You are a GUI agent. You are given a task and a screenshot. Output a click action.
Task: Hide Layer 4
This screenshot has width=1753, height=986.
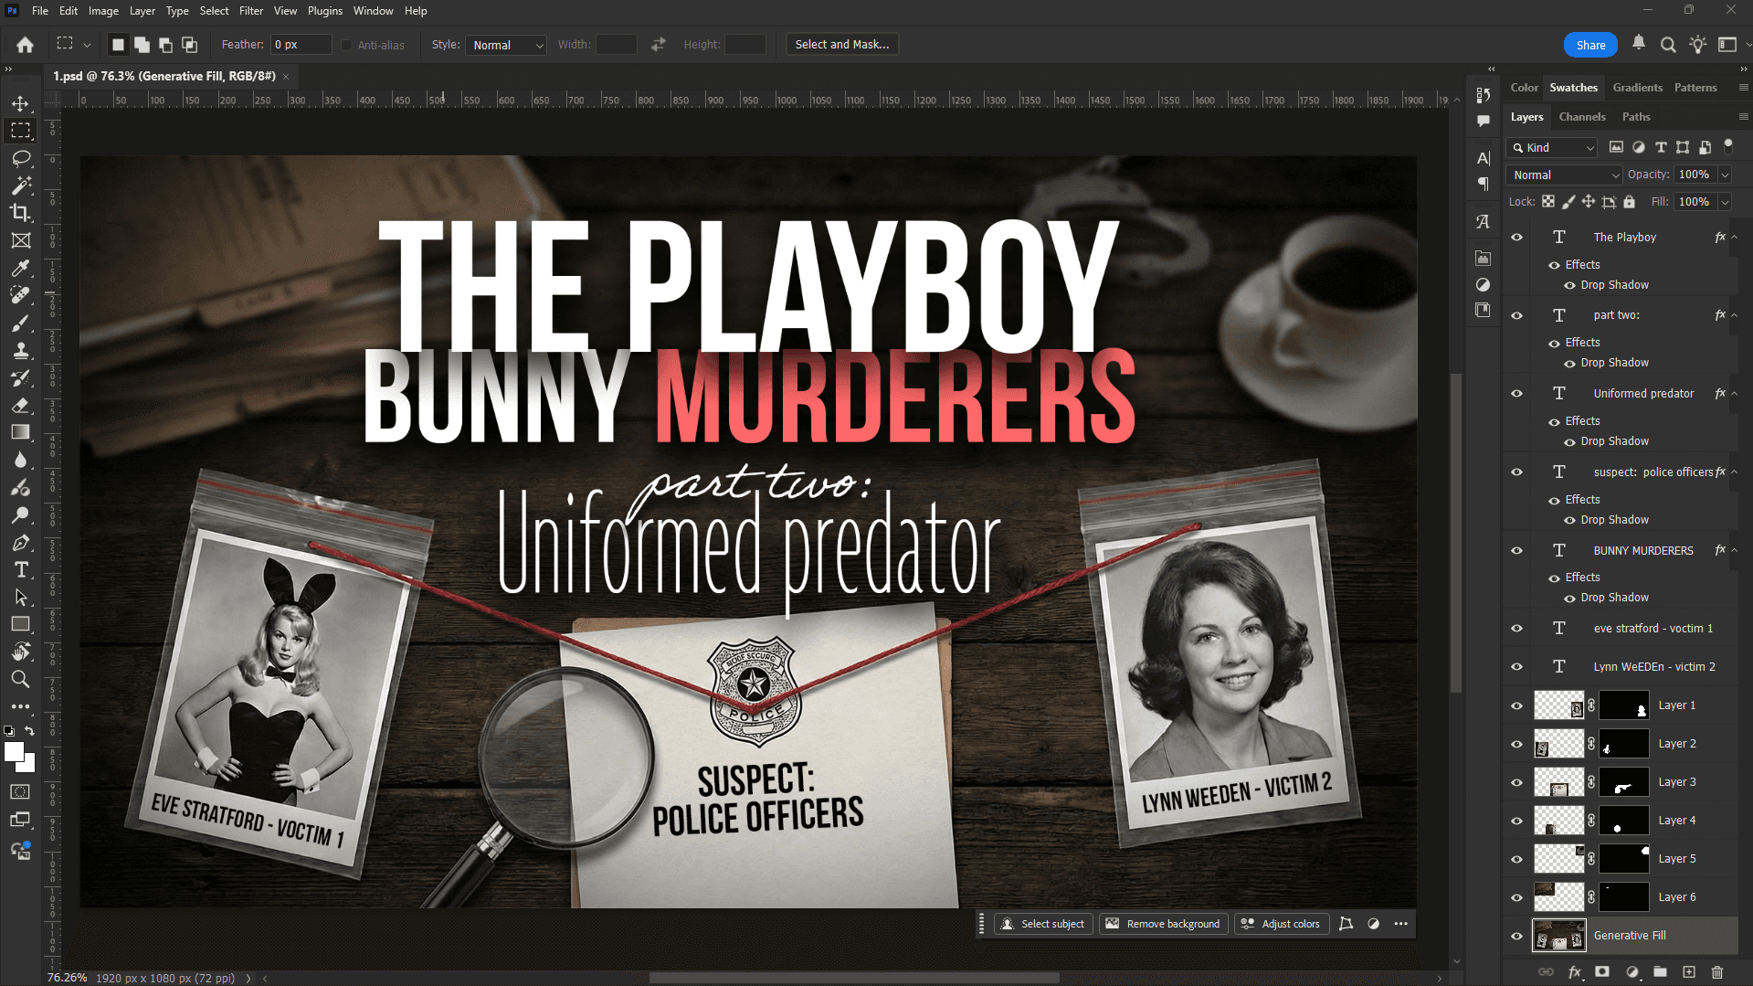point(1517,821)
